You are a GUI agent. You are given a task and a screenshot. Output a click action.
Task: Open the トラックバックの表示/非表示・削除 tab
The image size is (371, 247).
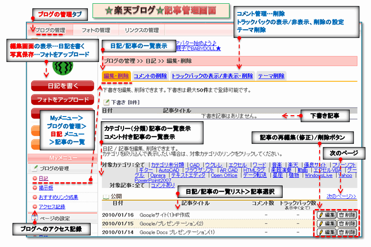pyautogui.click(x=212, y=76)
